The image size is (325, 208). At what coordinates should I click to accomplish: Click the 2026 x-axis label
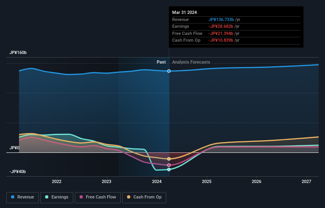(257, 181)
